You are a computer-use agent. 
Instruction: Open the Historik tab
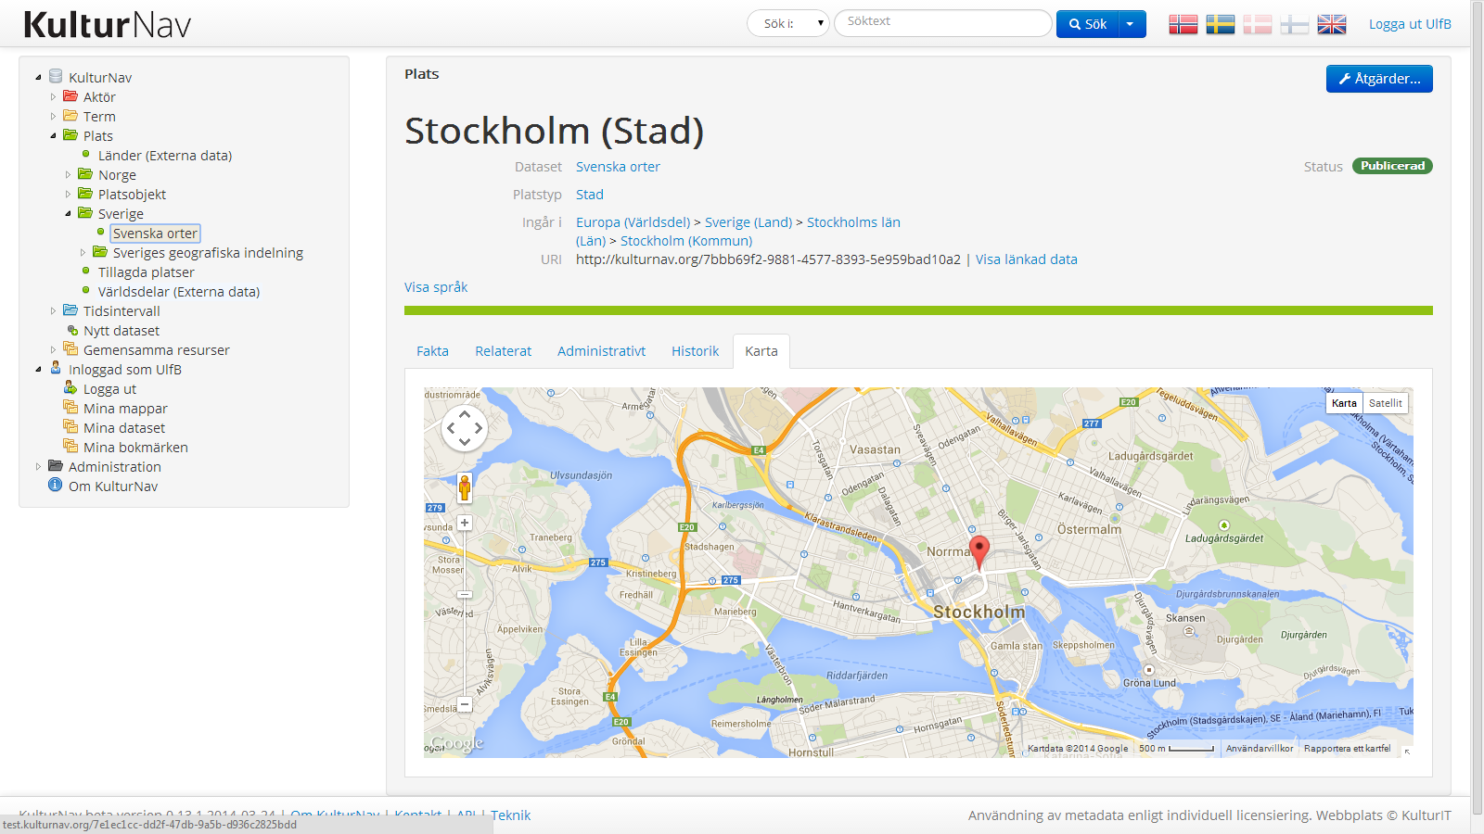click(x=696, y=351)
